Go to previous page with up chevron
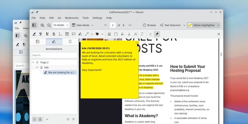This screenshot has width=248, height=124. (105, 25)
